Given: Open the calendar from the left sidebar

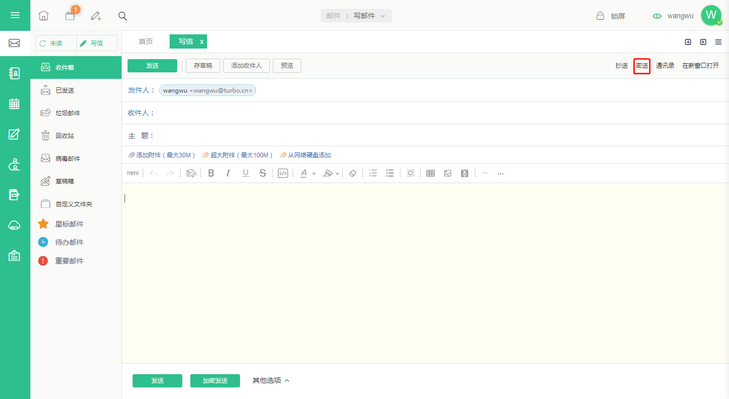Looking at the screenshot, I should pos(14,104).
